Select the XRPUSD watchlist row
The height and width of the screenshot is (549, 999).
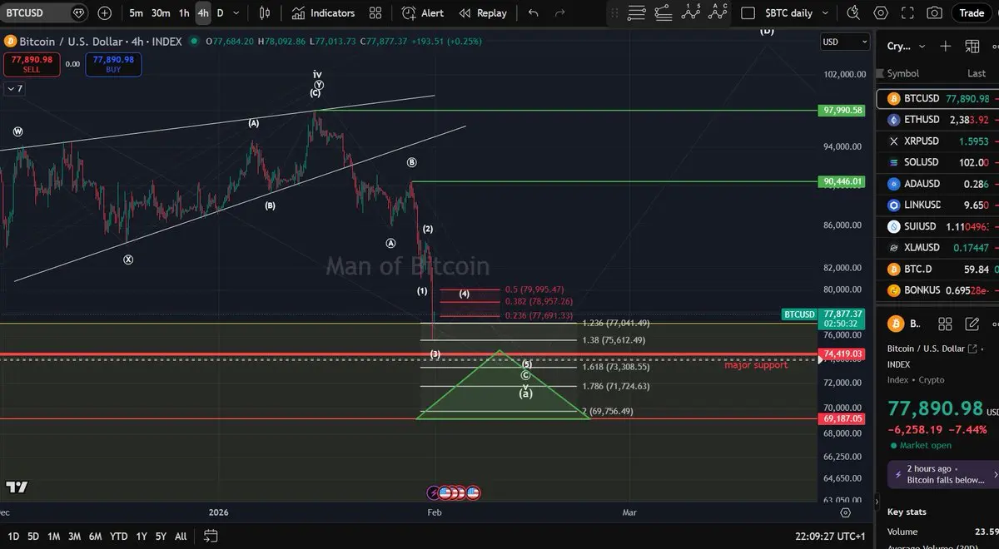pos(937,141)
